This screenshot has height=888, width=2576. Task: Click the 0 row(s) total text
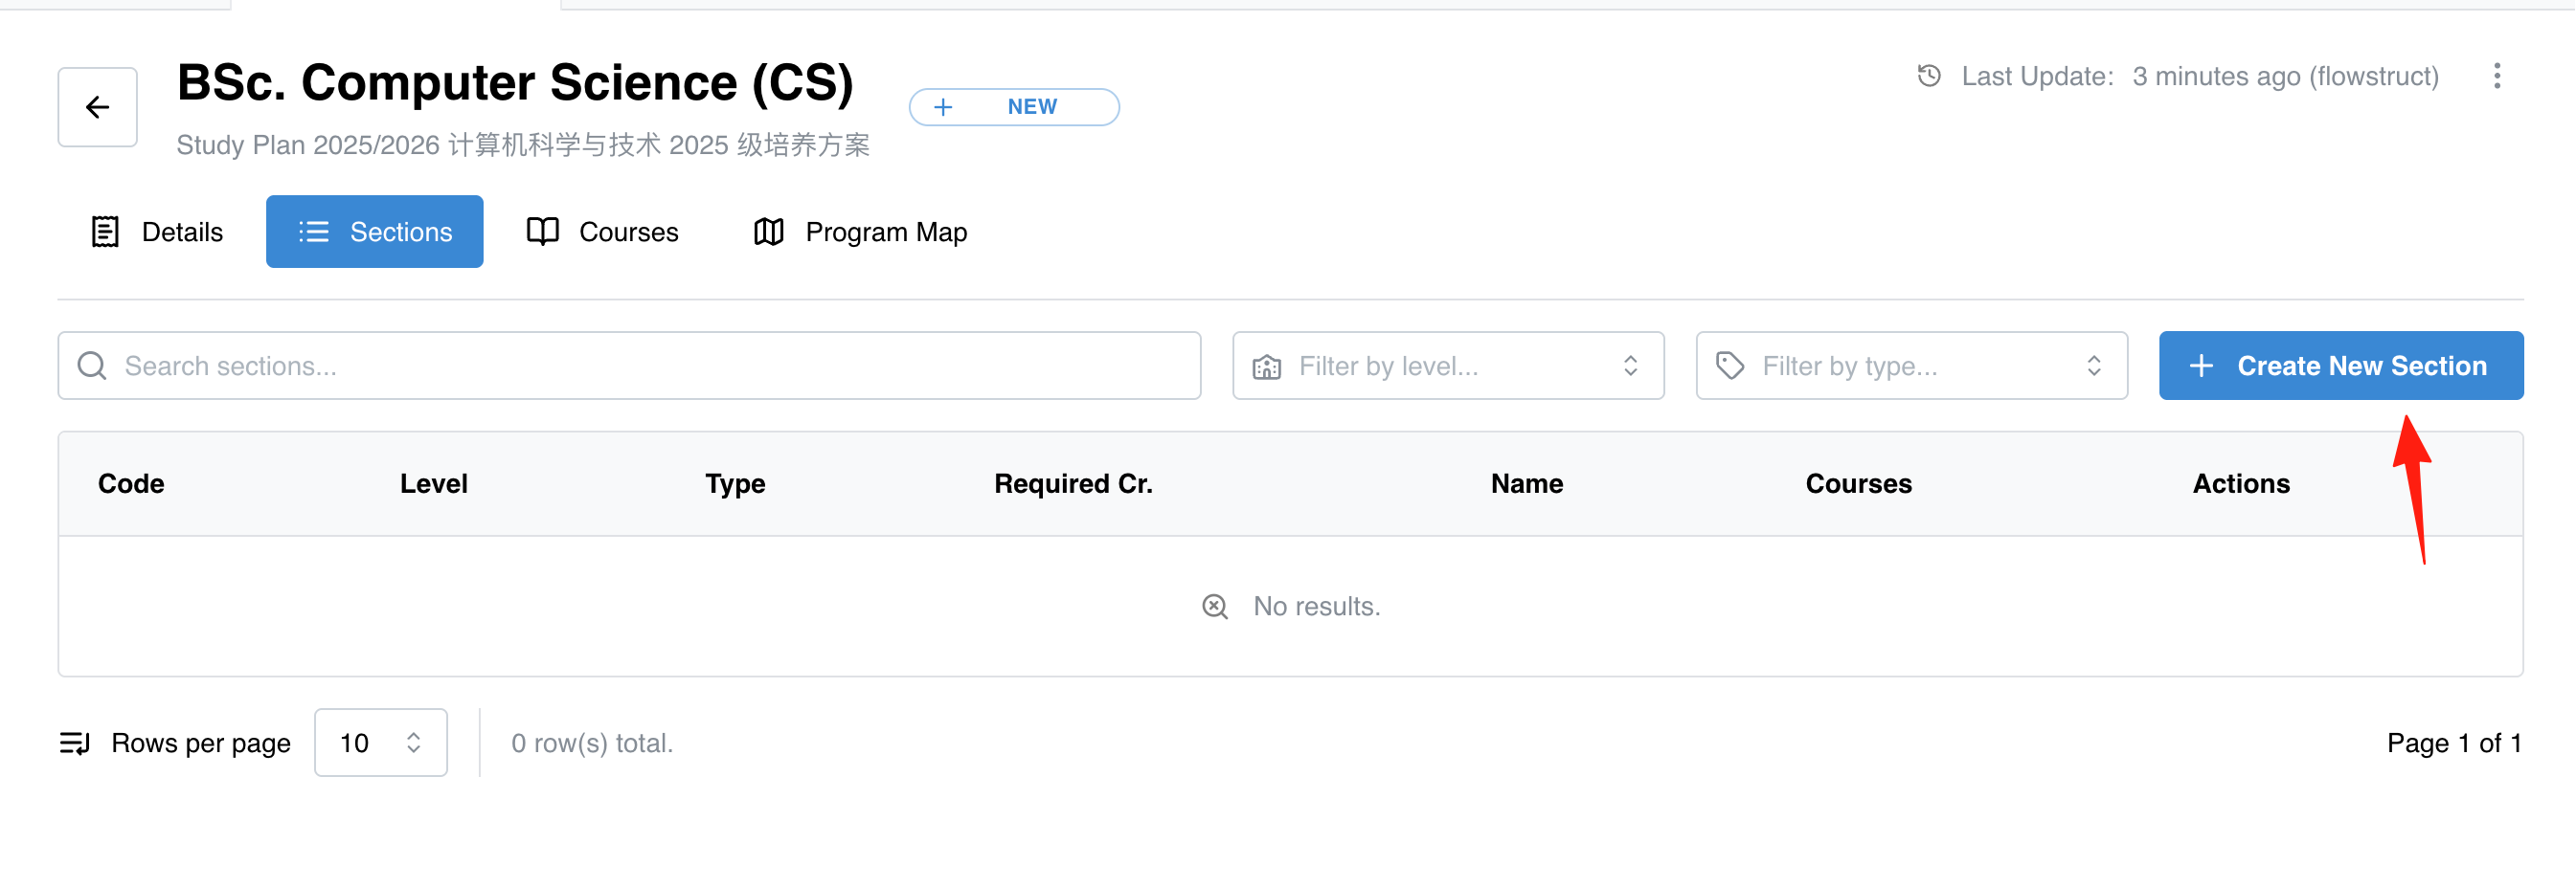(x=592, y=744)
